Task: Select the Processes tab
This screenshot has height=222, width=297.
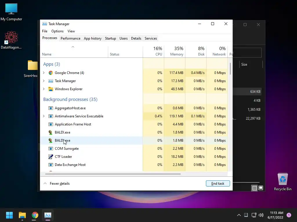Action: tap(50, 38)
